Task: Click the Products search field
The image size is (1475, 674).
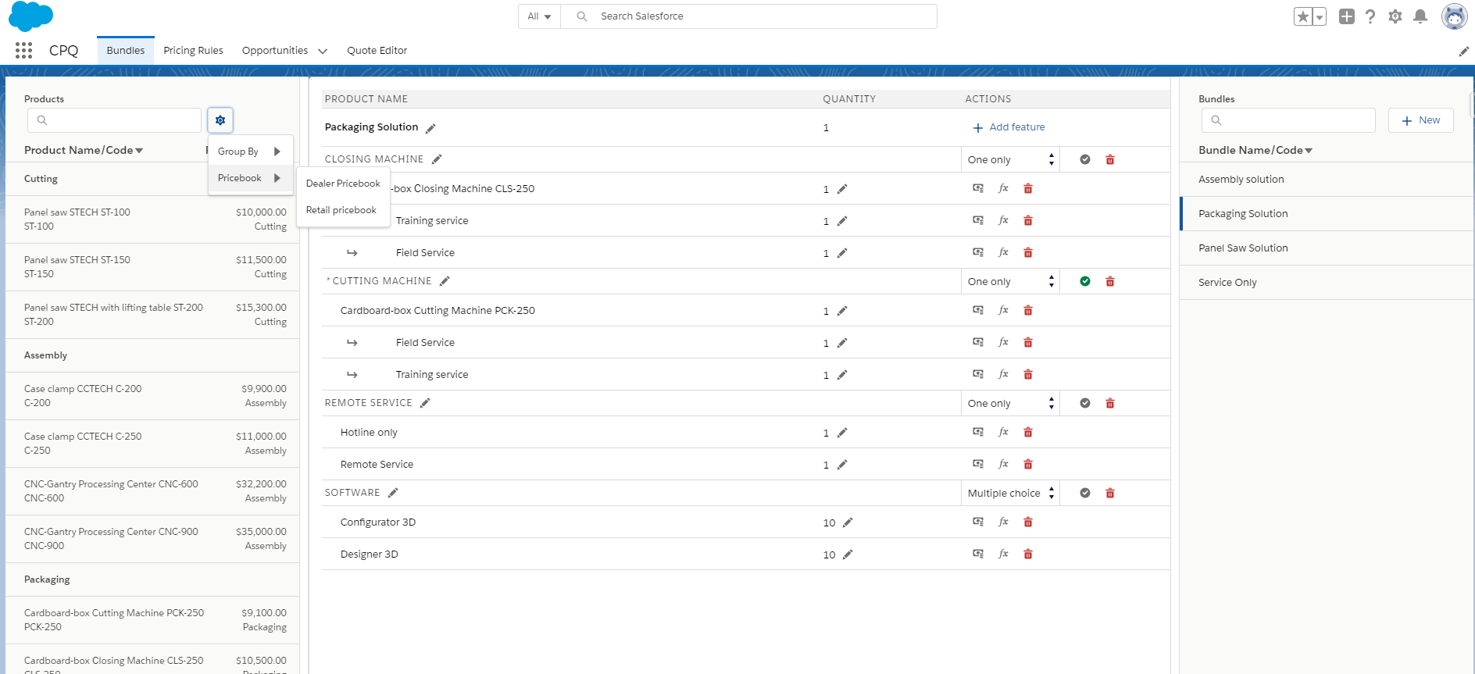Action: tap(114, 120)
